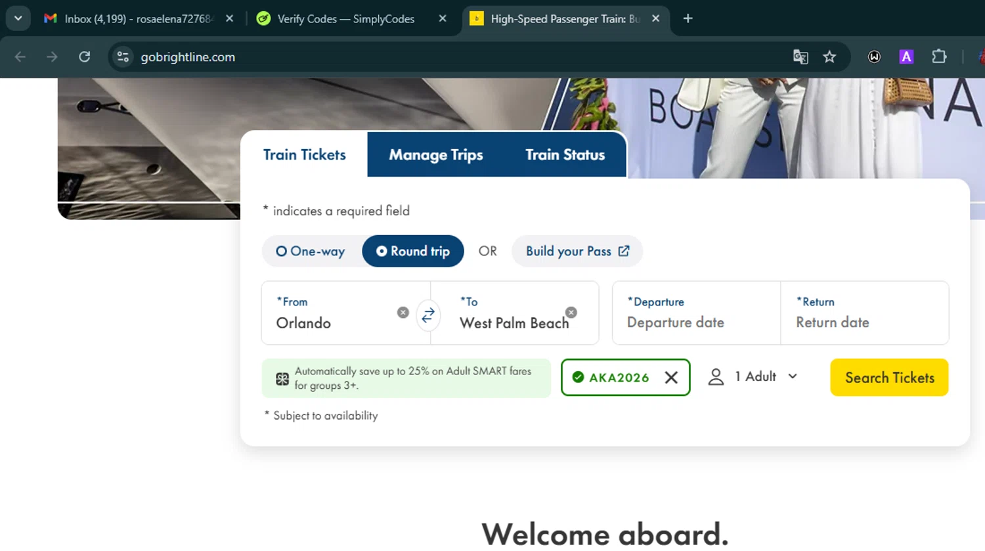Open the Departure date picker
Screen dimensions: 985x551
point(696,313)
